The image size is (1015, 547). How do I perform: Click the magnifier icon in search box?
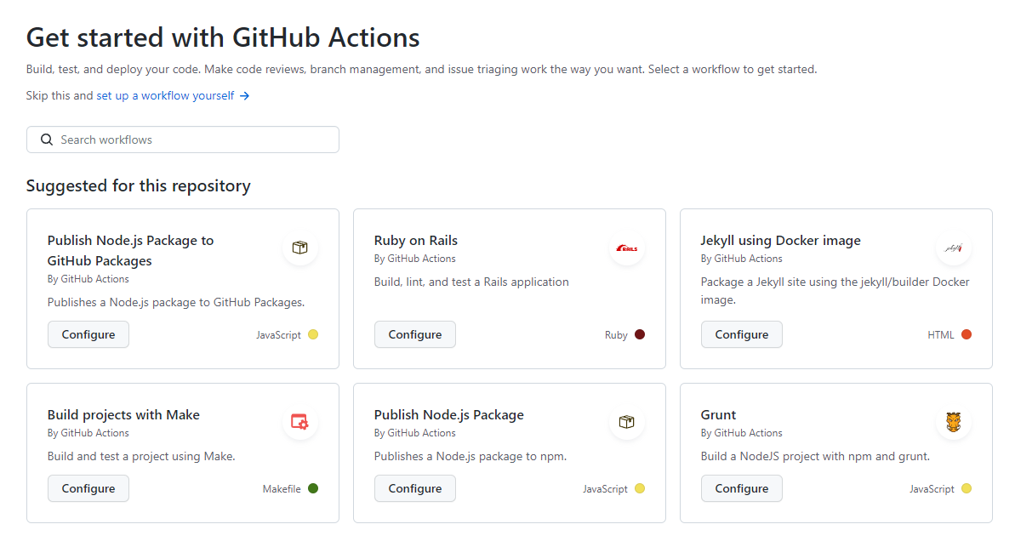(x=47, y=140)
